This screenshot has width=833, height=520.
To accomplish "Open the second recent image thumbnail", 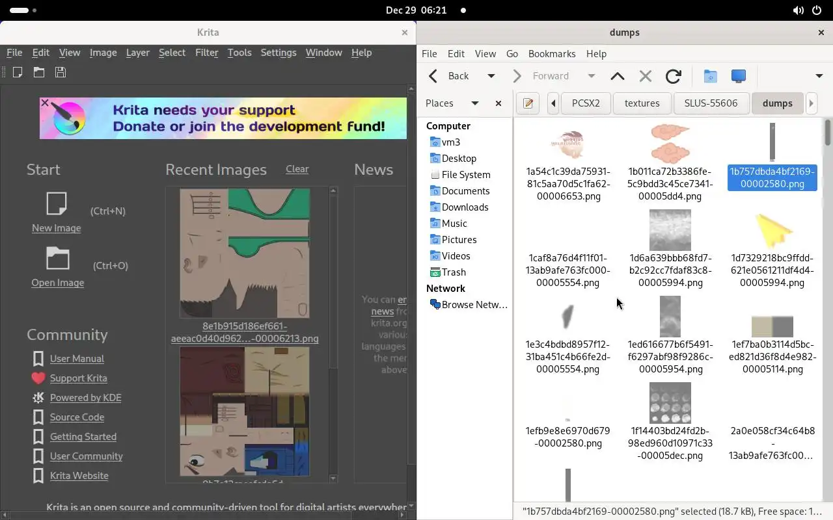I will (x=245, y=411).
